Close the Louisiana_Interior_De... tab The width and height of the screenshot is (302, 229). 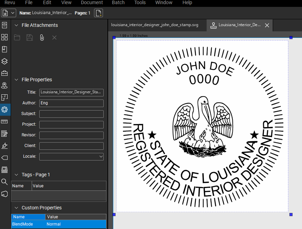click(x=267, y=25)
